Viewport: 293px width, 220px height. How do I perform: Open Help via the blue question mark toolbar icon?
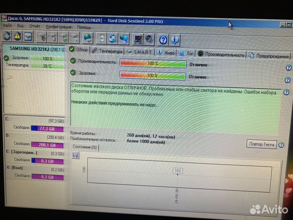pos(163,40)
